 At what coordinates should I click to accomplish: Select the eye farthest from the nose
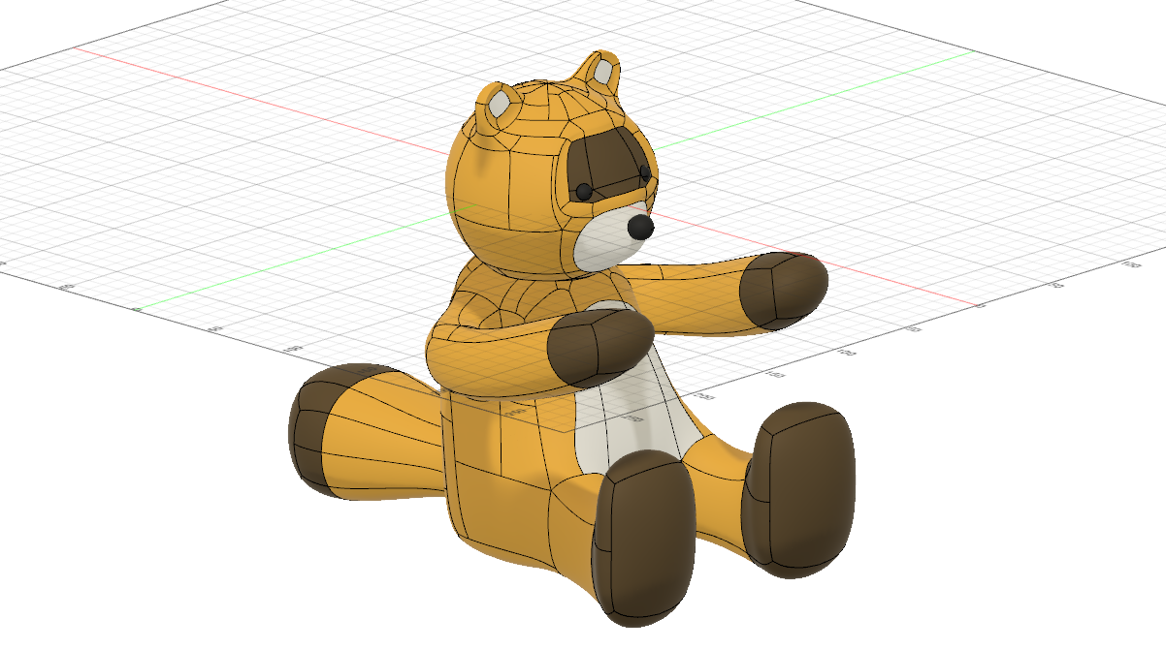(583, 191)
